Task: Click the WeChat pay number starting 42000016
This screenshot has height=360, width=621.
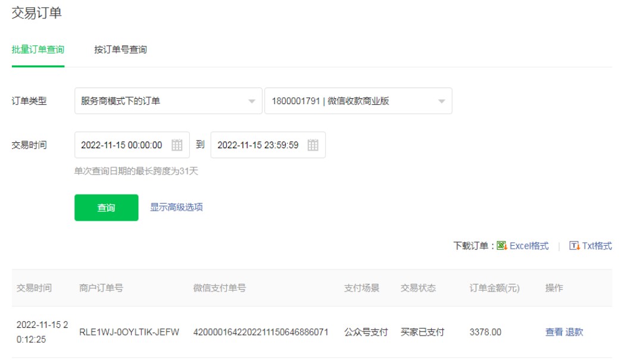Action: click(x=261, y=332)
